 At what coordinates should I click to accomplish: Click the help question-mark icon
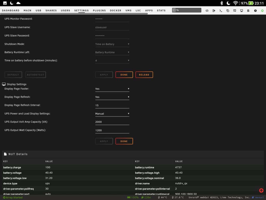pyautogui.click(x=255, y=11)
